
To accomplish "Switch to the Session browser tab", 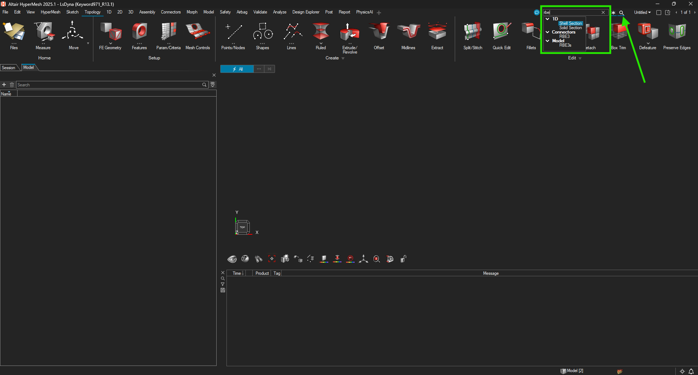I will coord(8,68).
